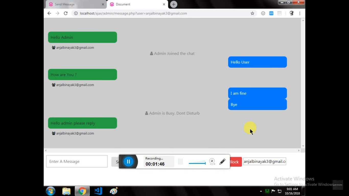Select the pencil annotation tool in the recorder

222,161
